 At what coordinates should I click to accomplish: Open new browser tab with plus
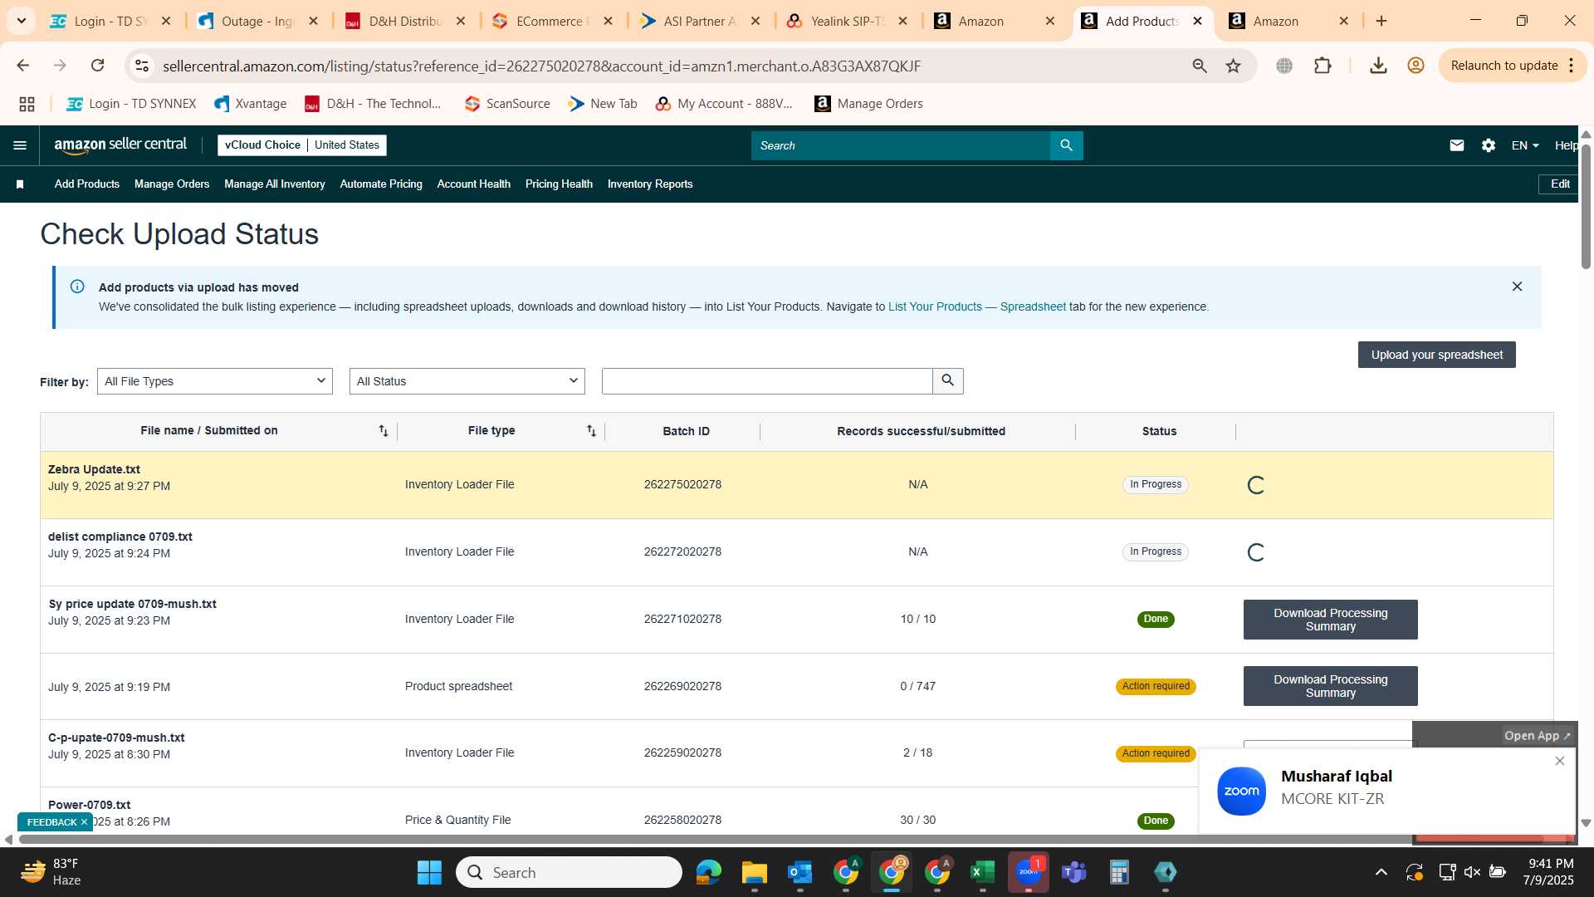[1381, 21]
